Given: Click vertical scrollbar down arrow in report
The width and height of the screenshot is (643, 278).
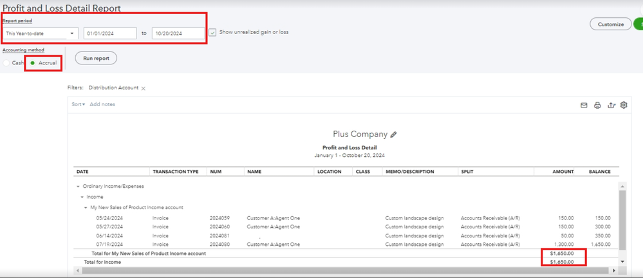Looking at the screenshot, I should tap(622, 261).
